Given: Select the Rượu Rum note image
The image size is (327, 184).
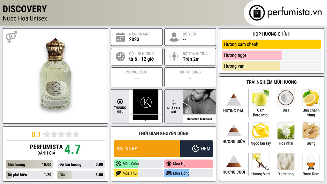Looking at the screenshot, I should [x=311, y=161].
